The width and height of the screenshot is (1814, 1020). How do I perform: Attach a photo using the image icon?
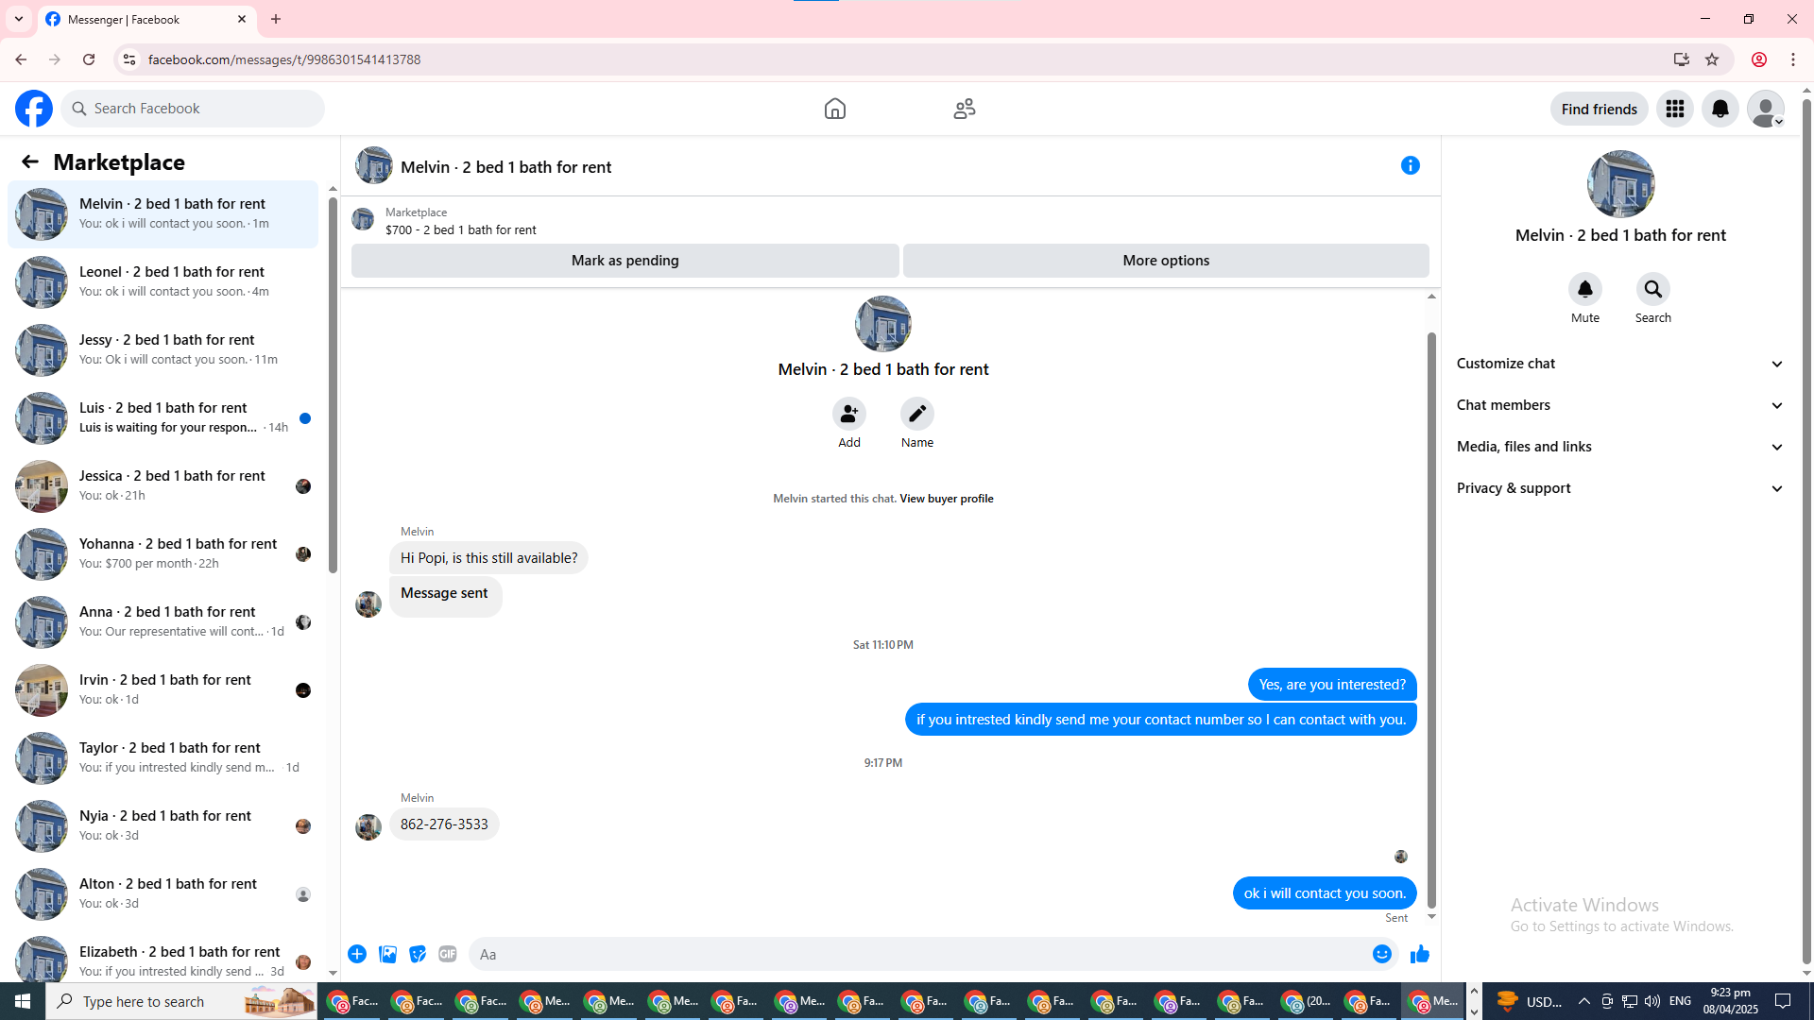tap(387, 955)
